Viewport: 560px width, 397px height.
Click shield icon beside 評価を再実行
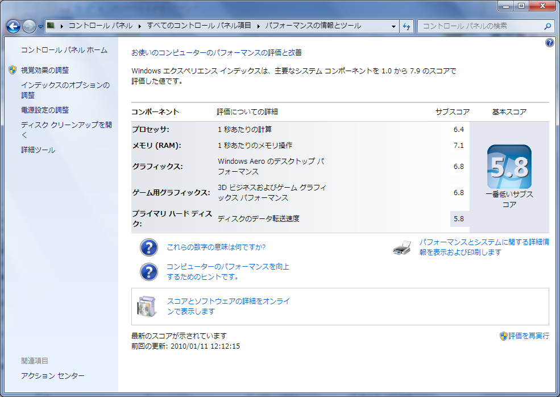point(504,336)
